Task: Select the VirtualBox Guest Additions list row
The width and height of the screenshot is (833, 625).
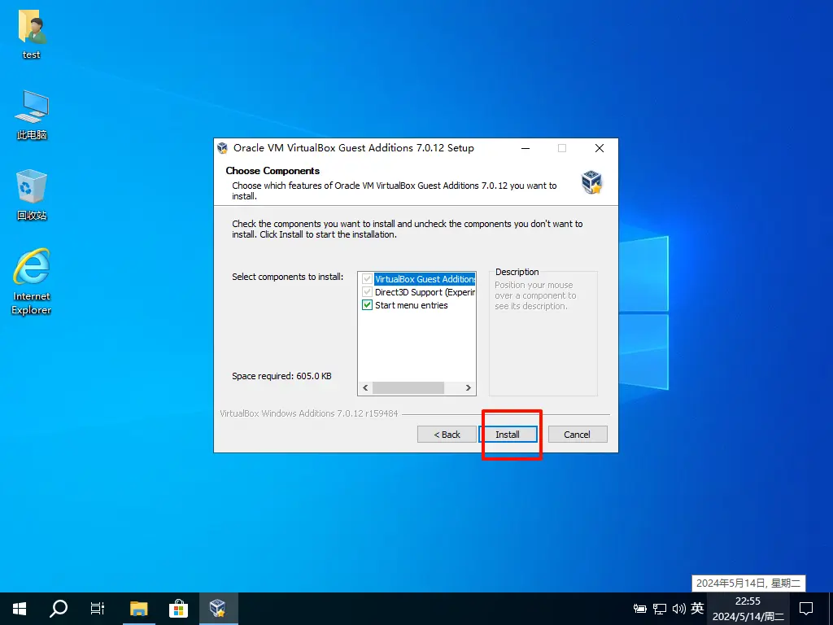Action: coord(425,279)
